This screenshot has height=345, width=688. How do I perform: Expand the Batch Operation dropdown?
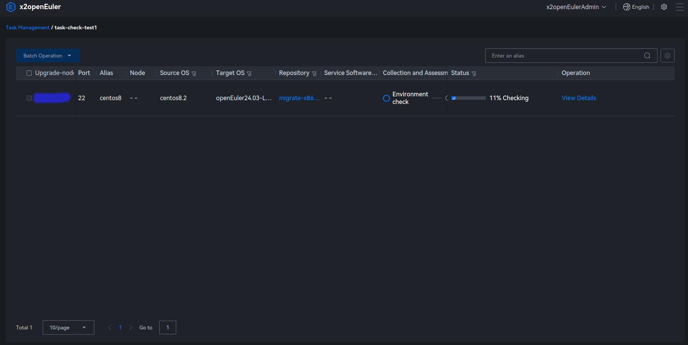pos(48,56)
